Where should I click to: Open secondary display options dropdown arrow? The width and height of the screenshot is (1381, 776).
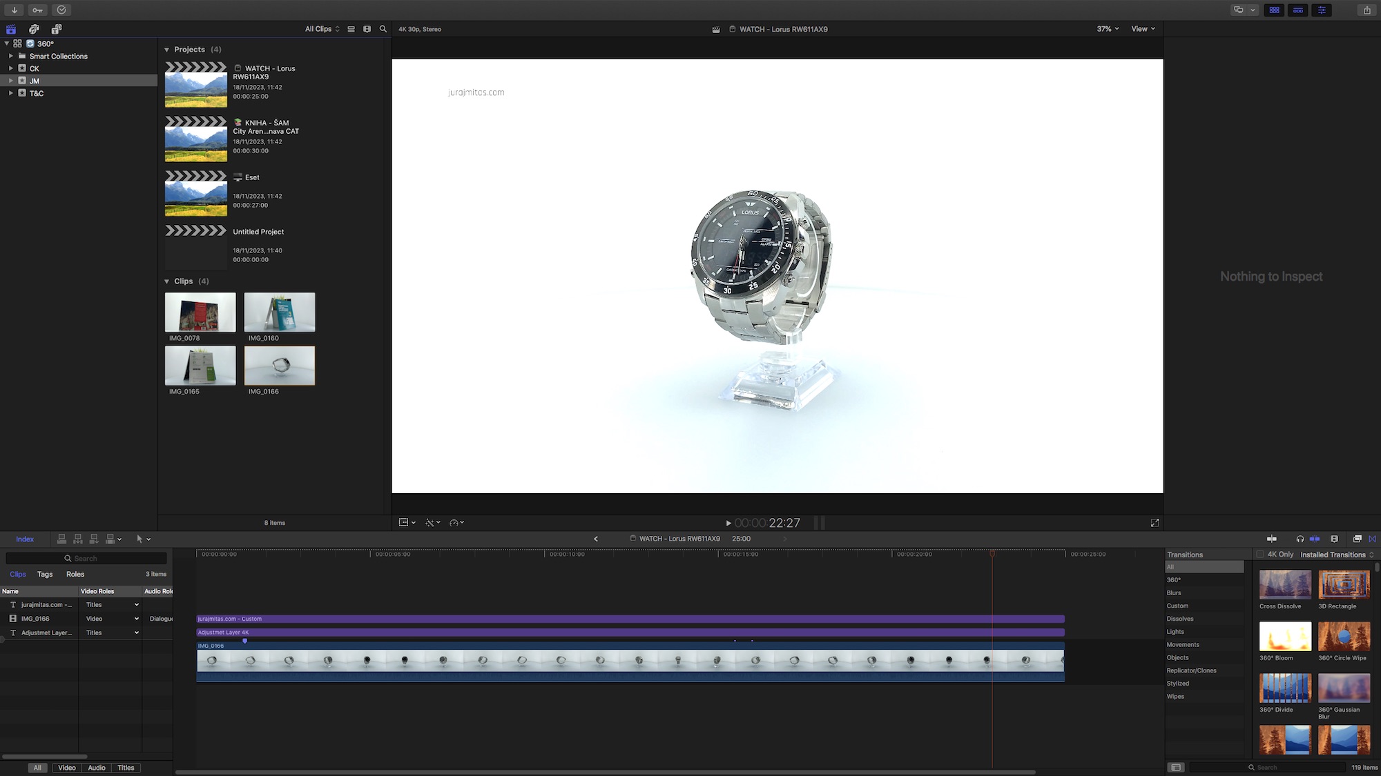(x=1253, y=10)
